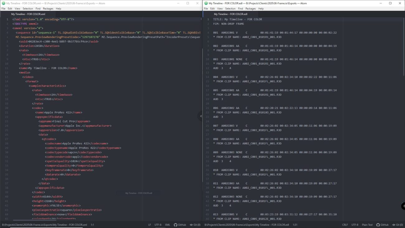Open Find menu in the left XML window

pyautogui.click(x=38, y=9)
